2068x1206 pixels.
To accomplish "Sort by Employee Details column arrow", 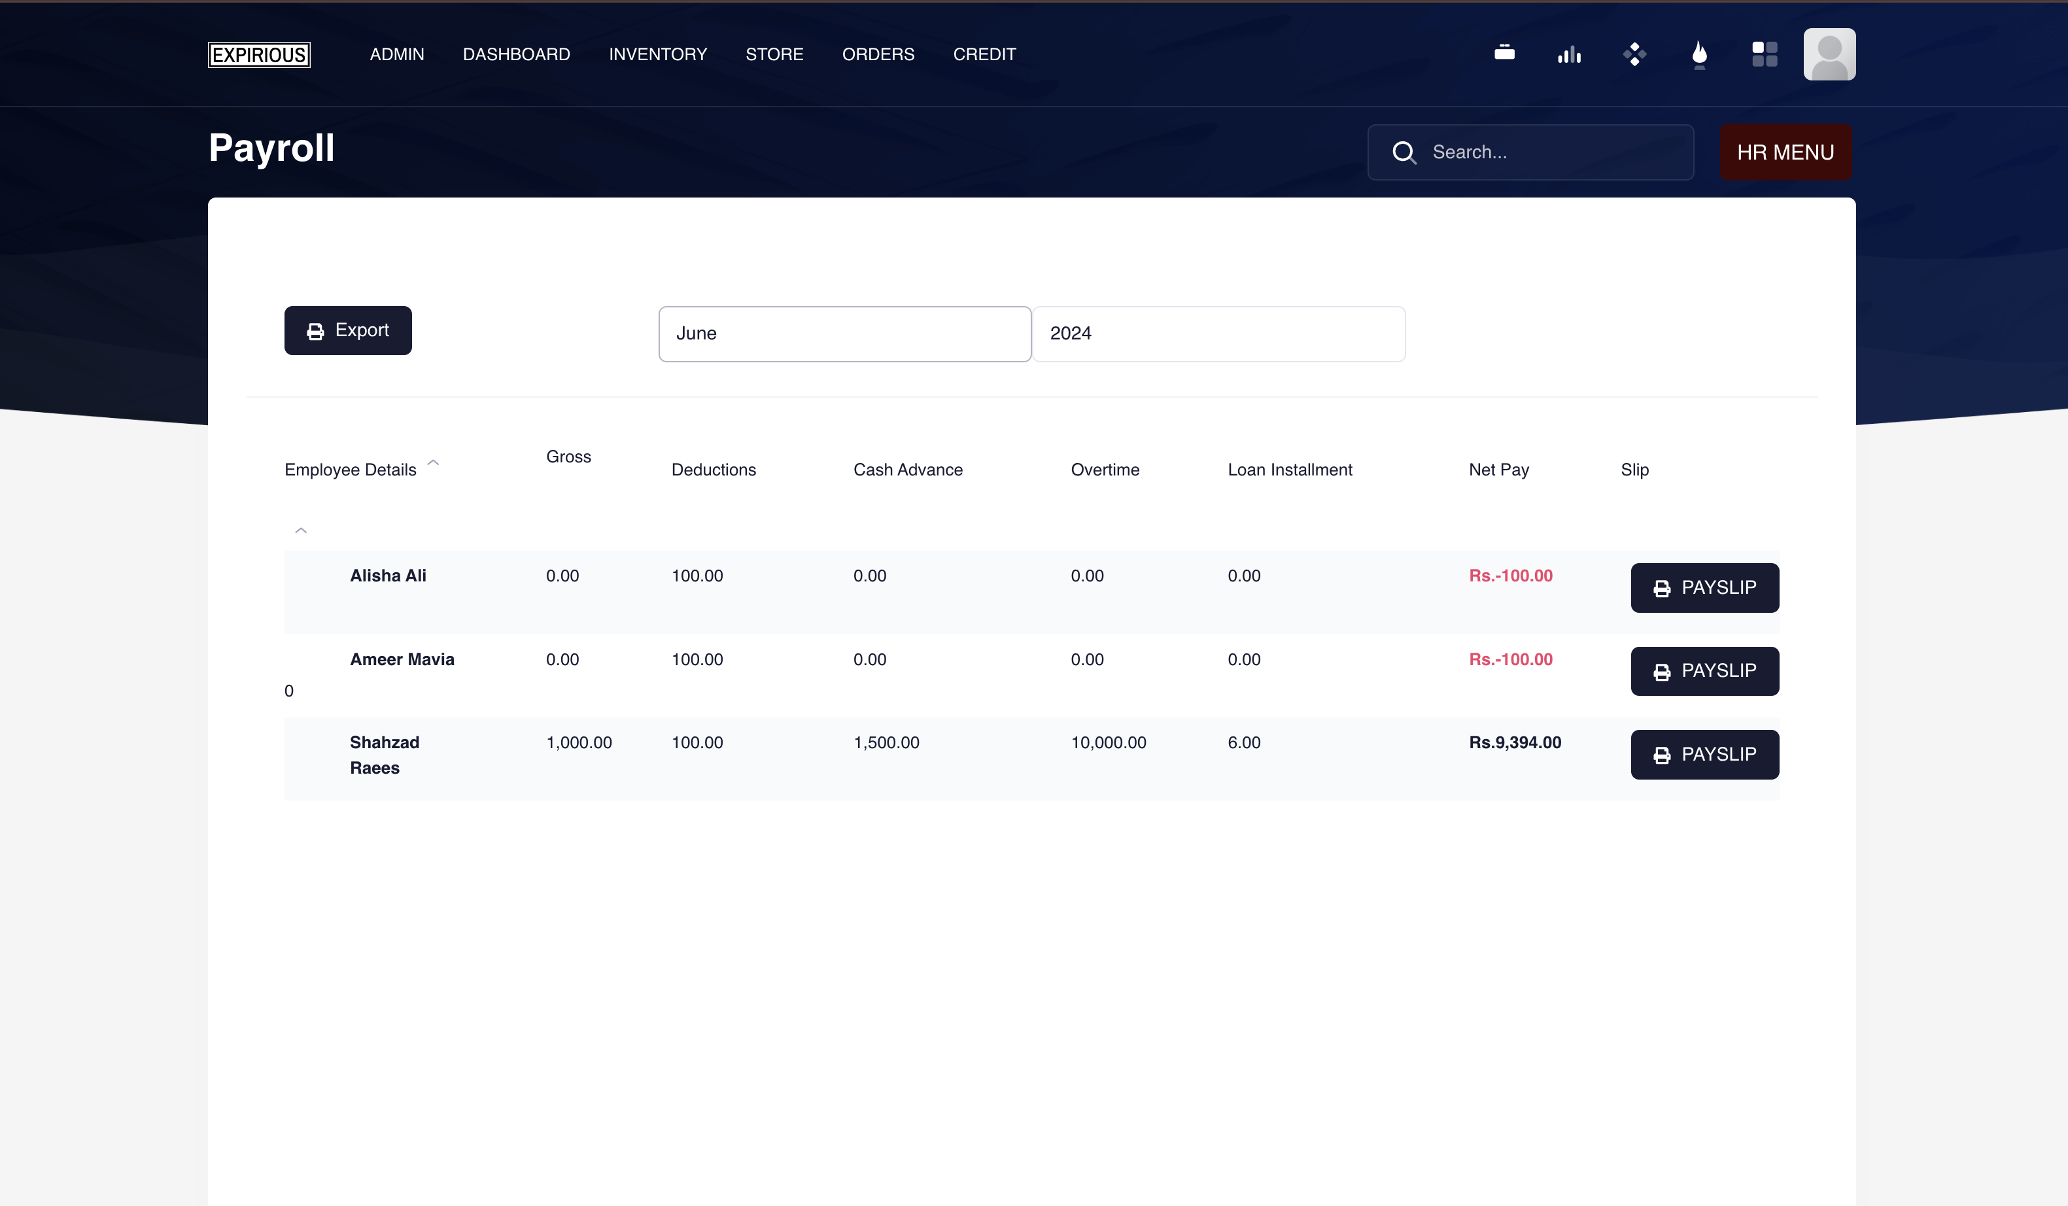I will [x=434, y=464].
